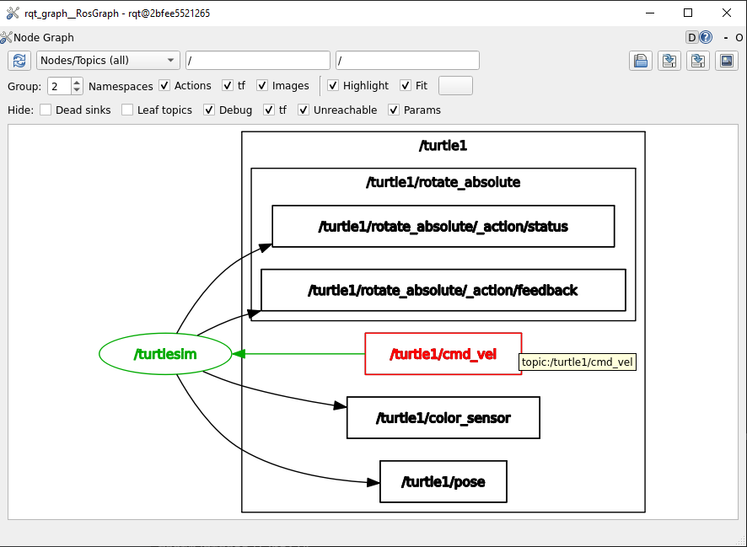Refresh the ROS graph
747x547 pixels.
[19, 61]
